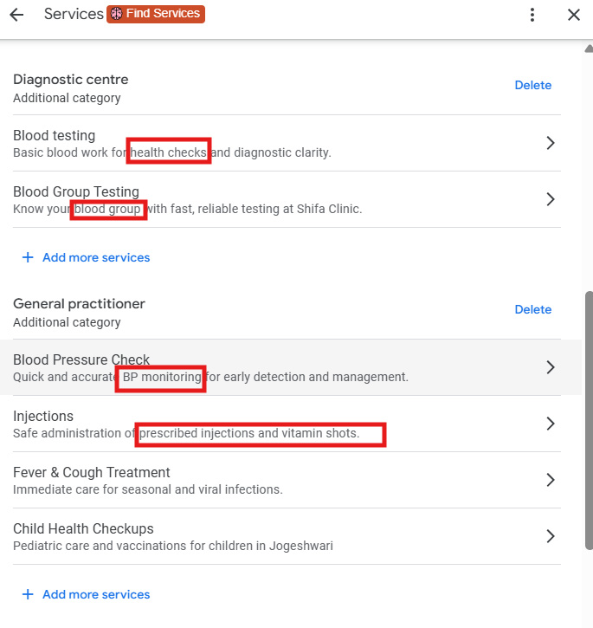Click the back arrow icon

pyautogui.click(x=16, y=15)
